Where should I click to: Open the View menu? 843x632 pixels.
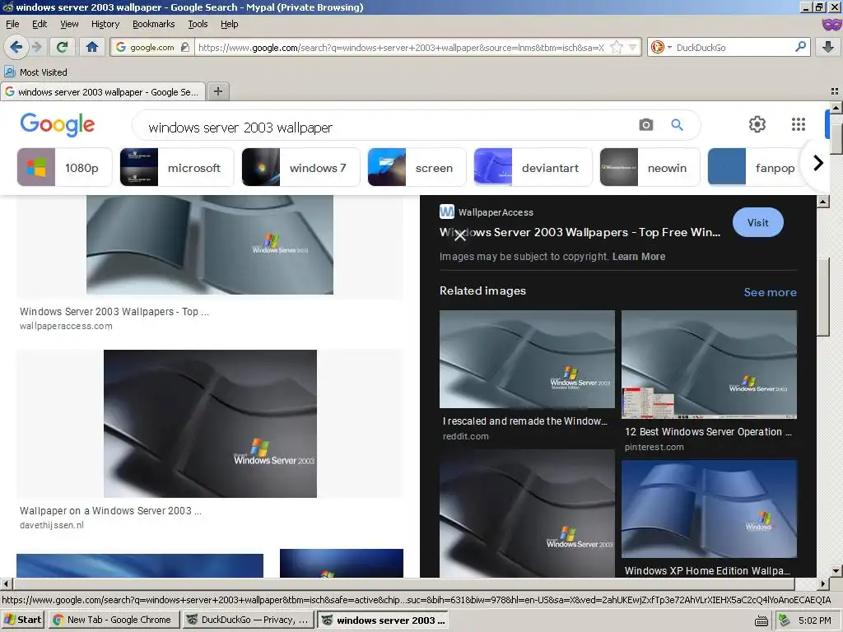[x=69, y=24]
